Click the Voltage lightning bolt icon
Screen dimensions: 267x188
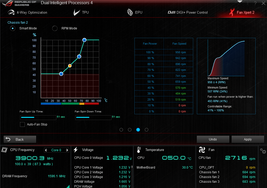point(76,150)
